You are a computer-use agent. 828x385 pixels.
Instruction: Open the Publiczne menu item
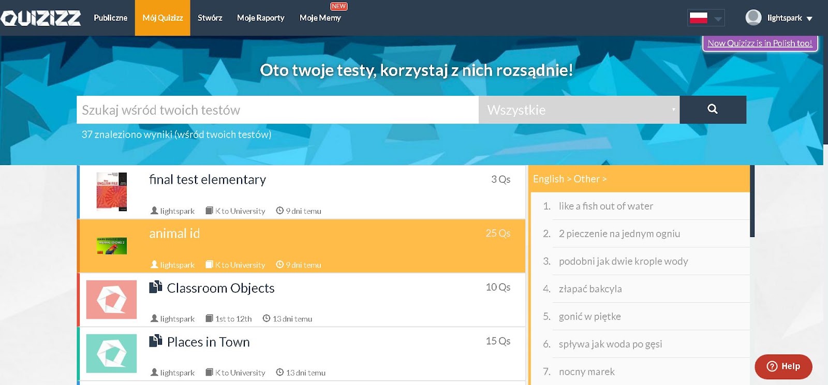click(x=110, y=18)
